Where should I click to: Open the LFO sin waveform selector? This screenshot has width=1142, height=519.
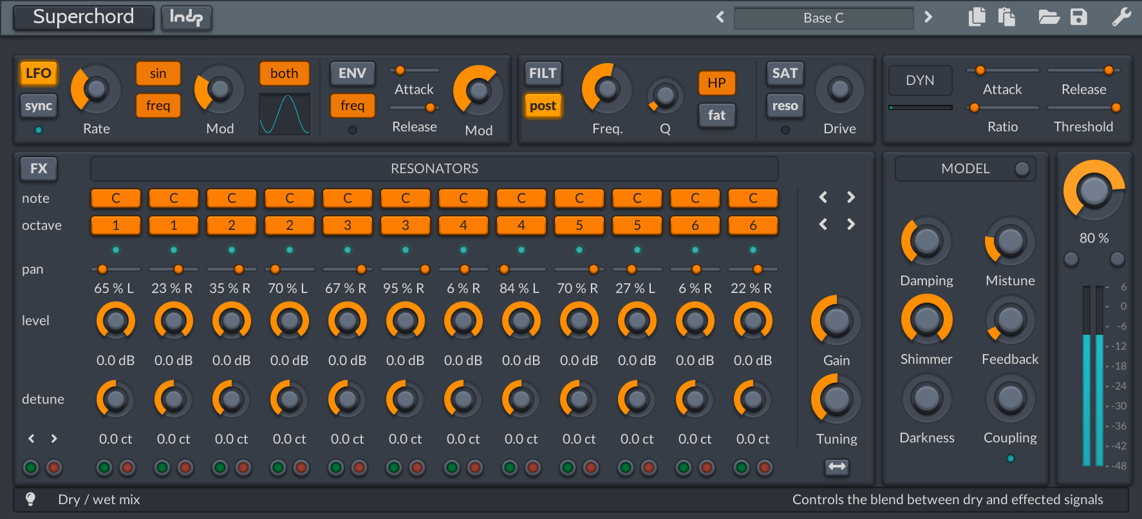(x=158, y=73)
